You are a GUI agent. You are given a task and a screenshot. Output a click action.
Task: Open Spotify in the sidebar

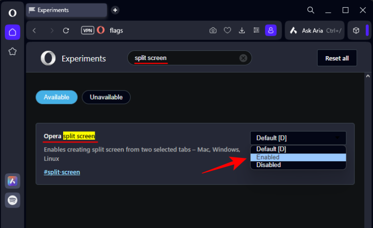coord(13,200)
